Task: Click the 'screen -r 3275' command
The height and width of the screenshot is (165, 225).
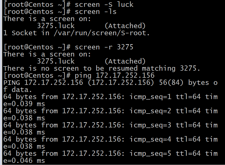Action: pyautogui.click(x=104, y=47)
